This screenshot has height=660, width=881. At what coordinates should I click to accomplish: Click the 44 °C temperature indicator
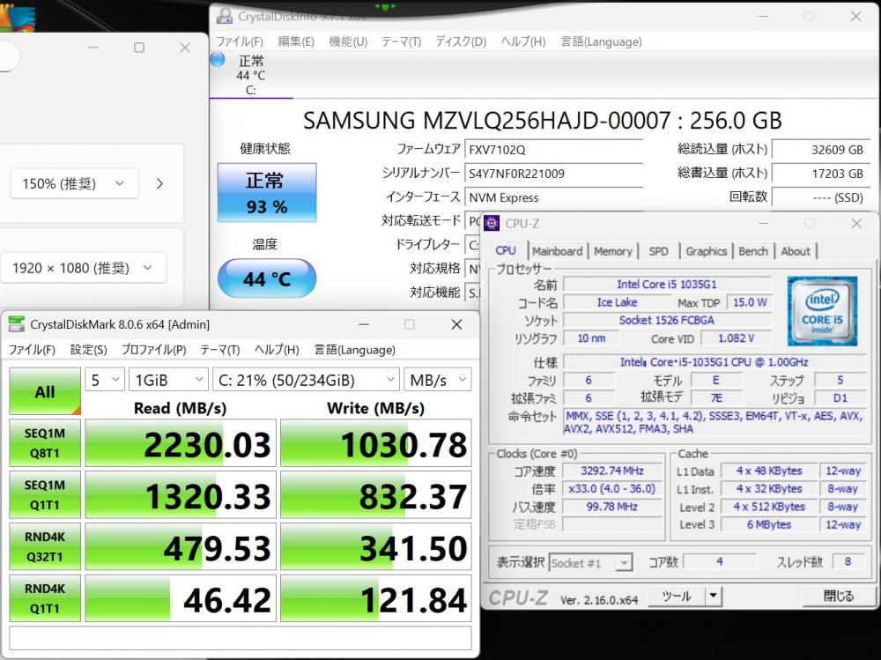coord(266,279)
